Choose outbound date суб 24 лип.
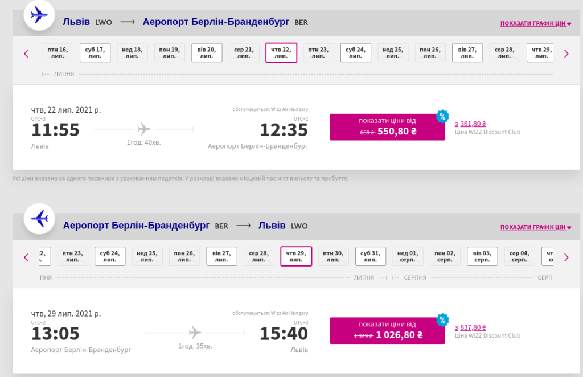This screenshot has height=377, width=583. pos(355,53)
